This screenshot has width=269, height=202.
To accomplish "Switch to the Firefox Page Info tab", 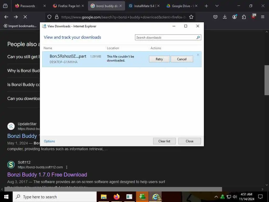I will point(69,6).
